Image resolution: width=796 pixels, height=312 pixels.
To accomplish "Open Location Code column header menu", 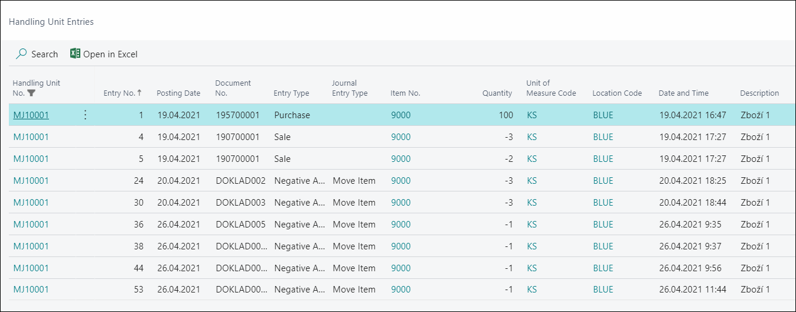I will click(x=617, y=93).
